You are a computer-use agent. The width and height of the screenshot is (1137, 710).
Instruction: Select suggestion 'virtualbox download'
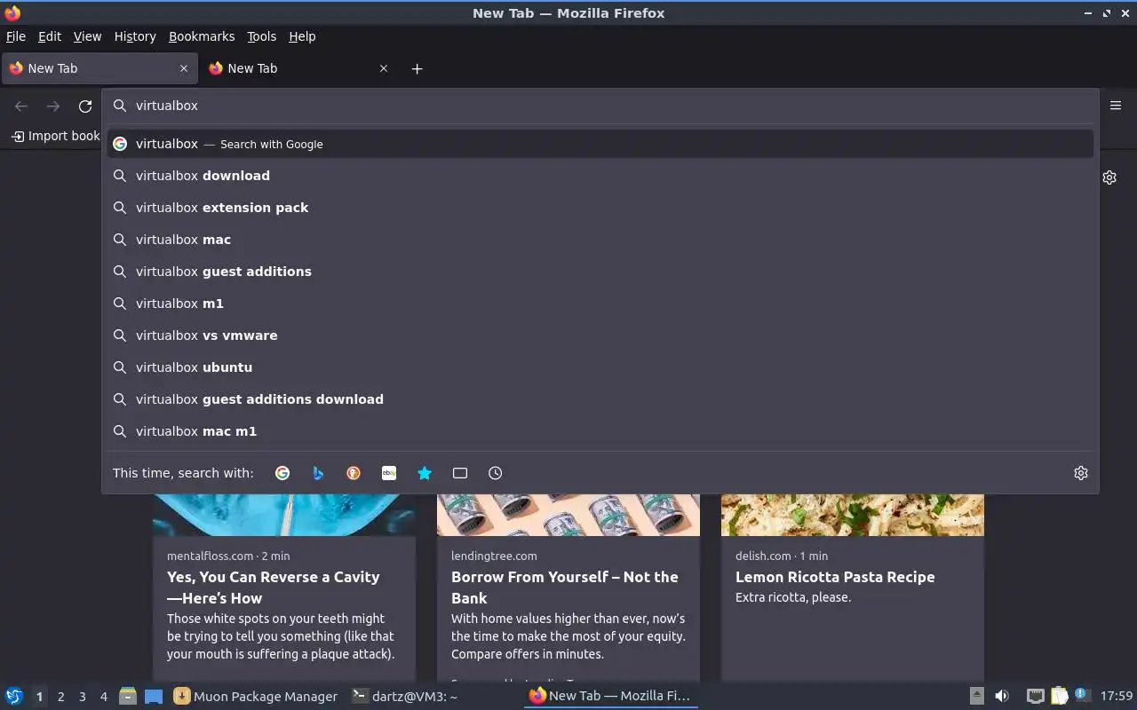coord(600,176)
